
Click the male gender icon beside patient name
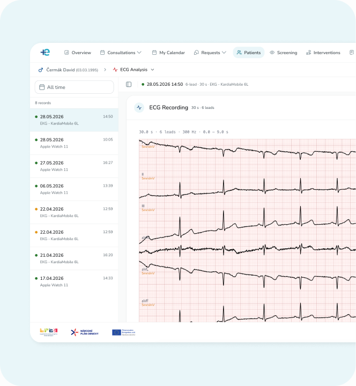tap(41, 70)
